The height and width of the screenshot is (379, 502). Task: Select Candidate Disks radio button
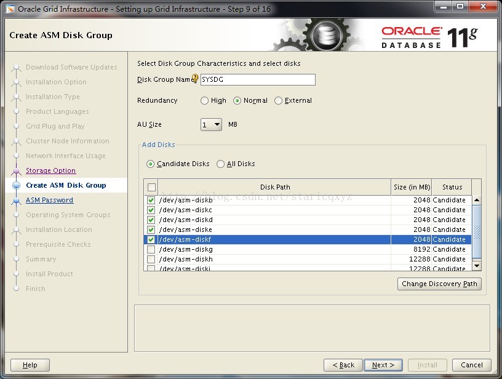[150, 164]
